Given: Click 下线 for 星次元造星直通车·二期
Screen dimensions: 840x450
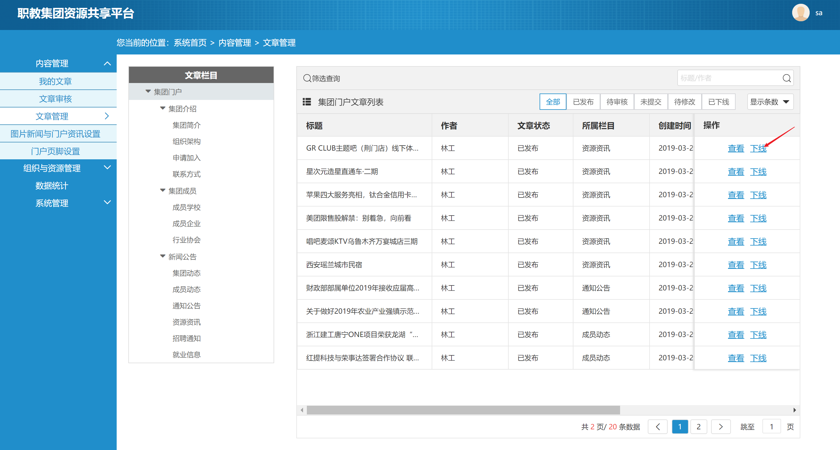Looking at the screenshot, I should tap(758, 172).
